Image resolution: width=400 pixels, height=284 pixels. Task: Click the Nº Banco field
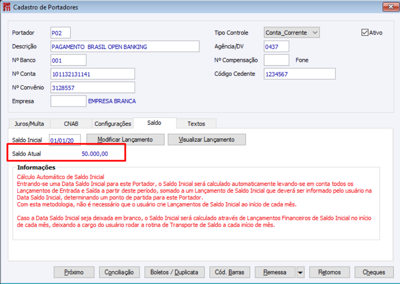click(x=68, y=60)
